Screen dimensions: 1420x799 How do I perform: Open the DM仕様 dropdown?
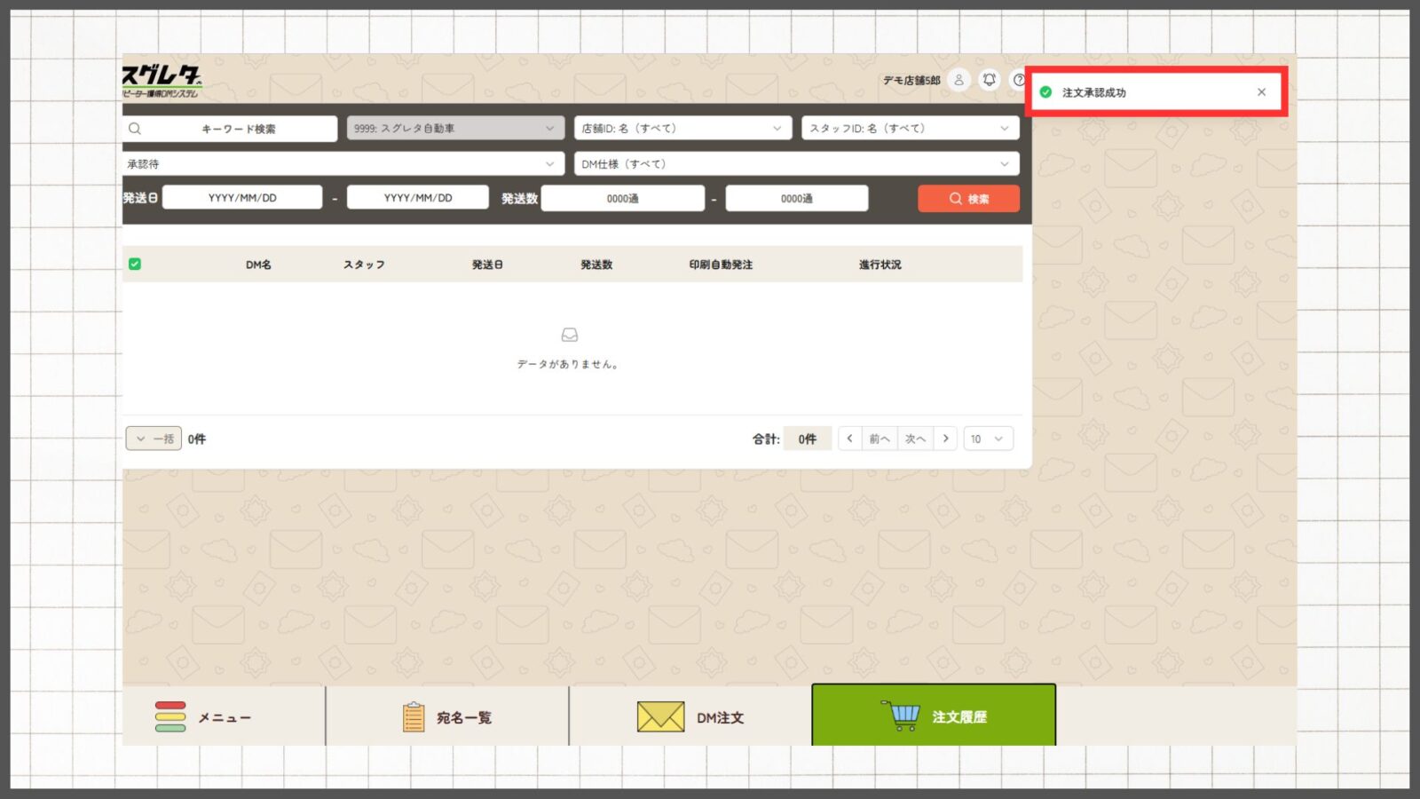click(x=796, y=164)
